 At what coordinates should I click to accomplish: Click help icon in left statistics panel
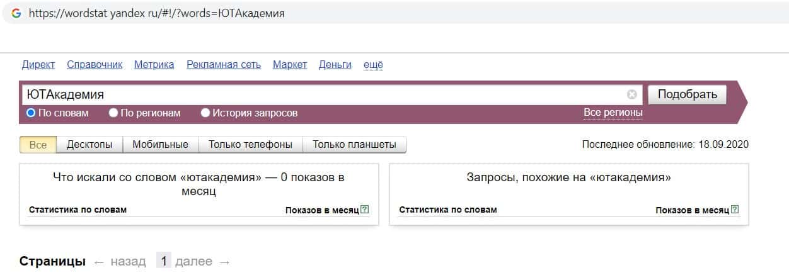click(x=364, y=210)
